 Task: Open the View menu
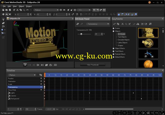point(15,6)
